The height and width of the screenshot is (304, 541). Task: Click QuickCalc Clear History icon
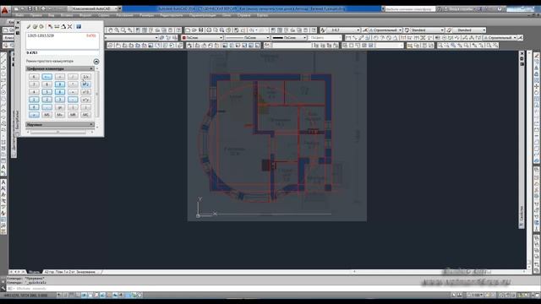[35, 26]
